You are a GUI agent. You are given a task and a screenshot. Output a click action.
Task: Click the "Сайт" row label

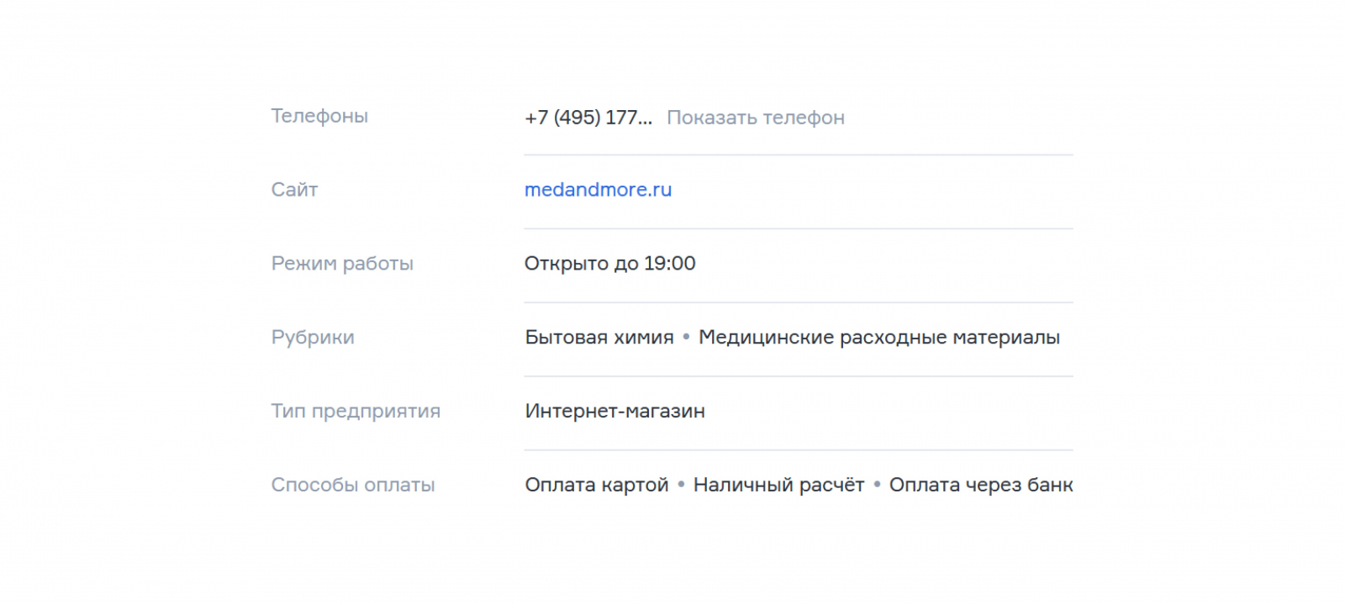pyautogui.click(x=294, y=190)
